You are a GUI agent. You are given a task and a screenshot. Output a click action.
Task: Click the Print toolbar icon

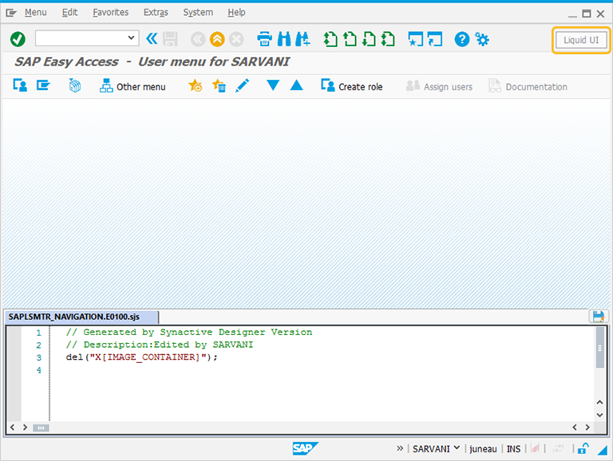[x=265, y=39]
